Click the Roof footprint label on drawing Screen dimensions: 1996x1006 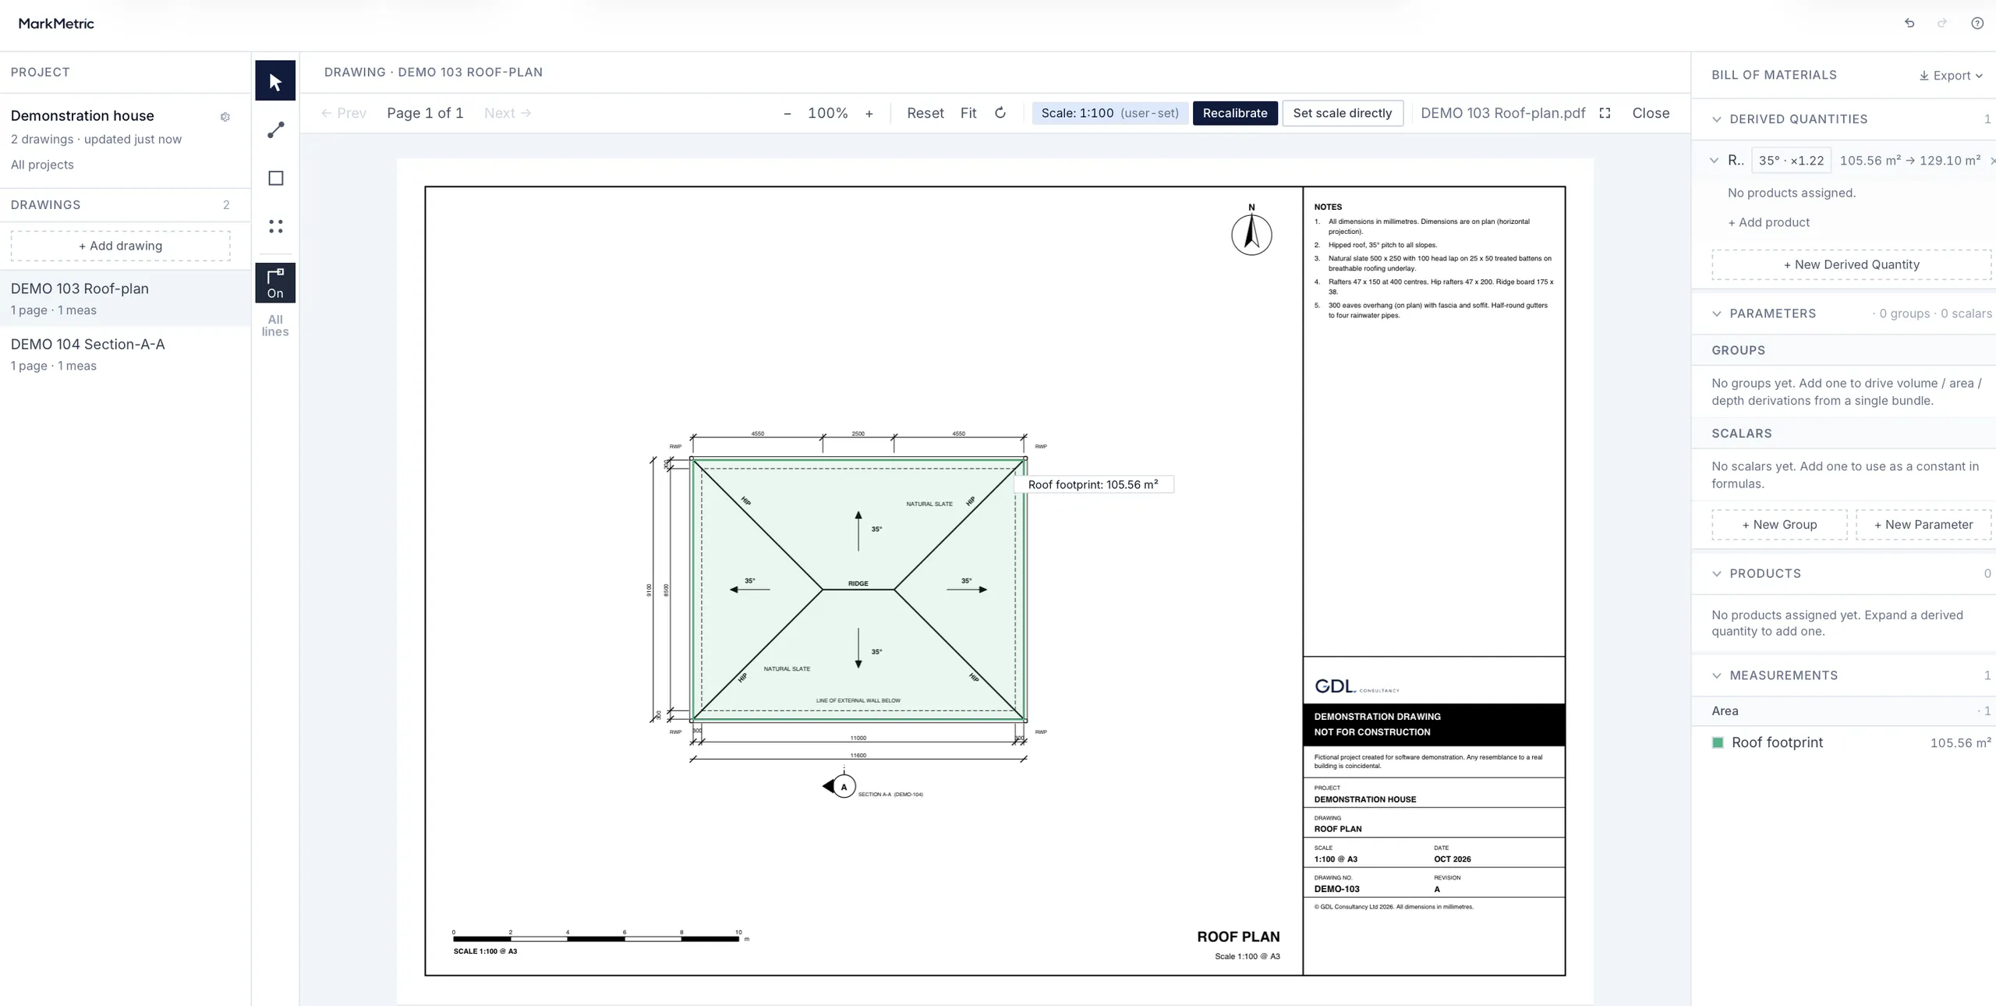[1093, 484]
